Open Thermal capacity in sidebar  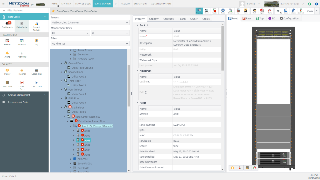coord(22,71)
